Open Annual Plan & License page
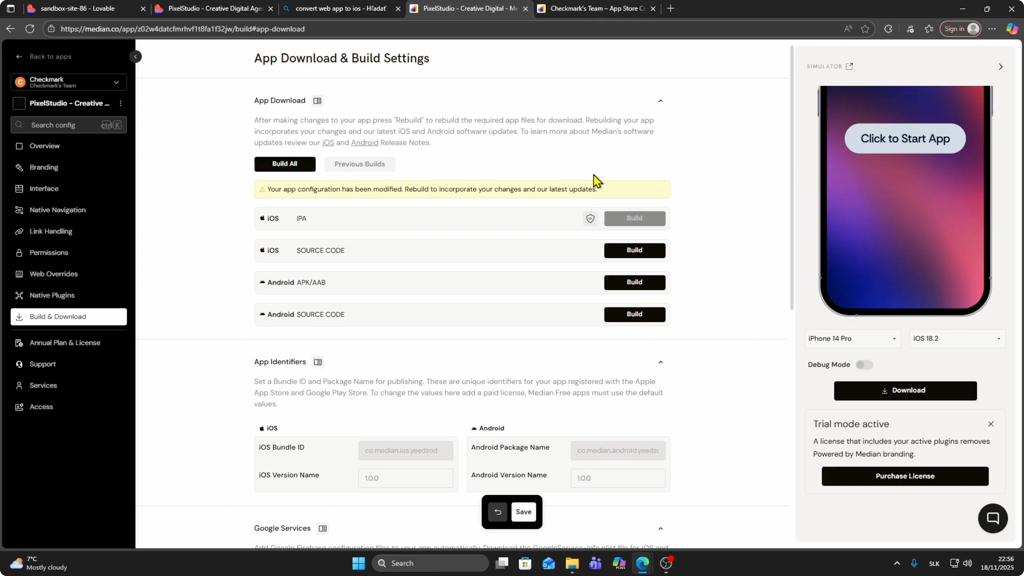Screen dimensions: 1024x576 coord(69,343)
